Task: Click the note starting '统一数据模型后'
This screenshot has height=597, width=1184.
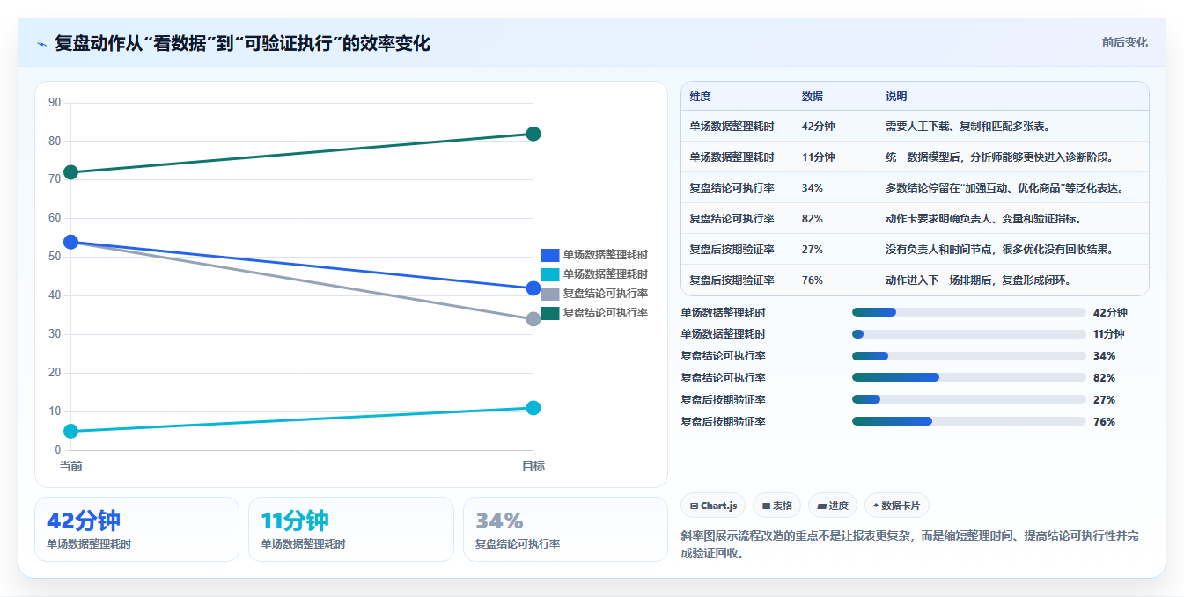Action: pyautogui.click(x=1000, y=157)
